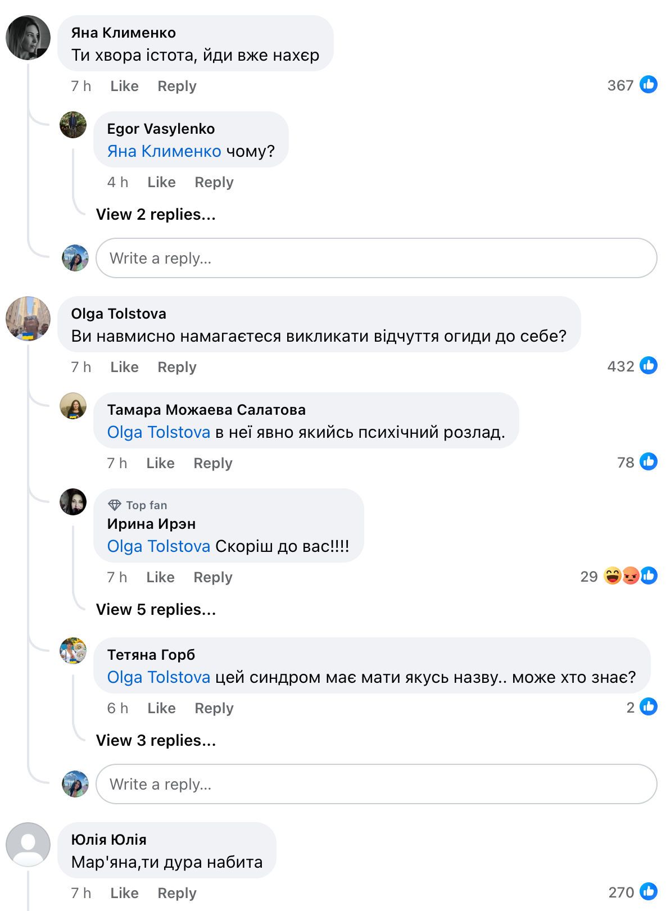Click the like icon beside 270 count
Image resolution: width=666 pixels, height=911 pixels.
click(649, 892)
